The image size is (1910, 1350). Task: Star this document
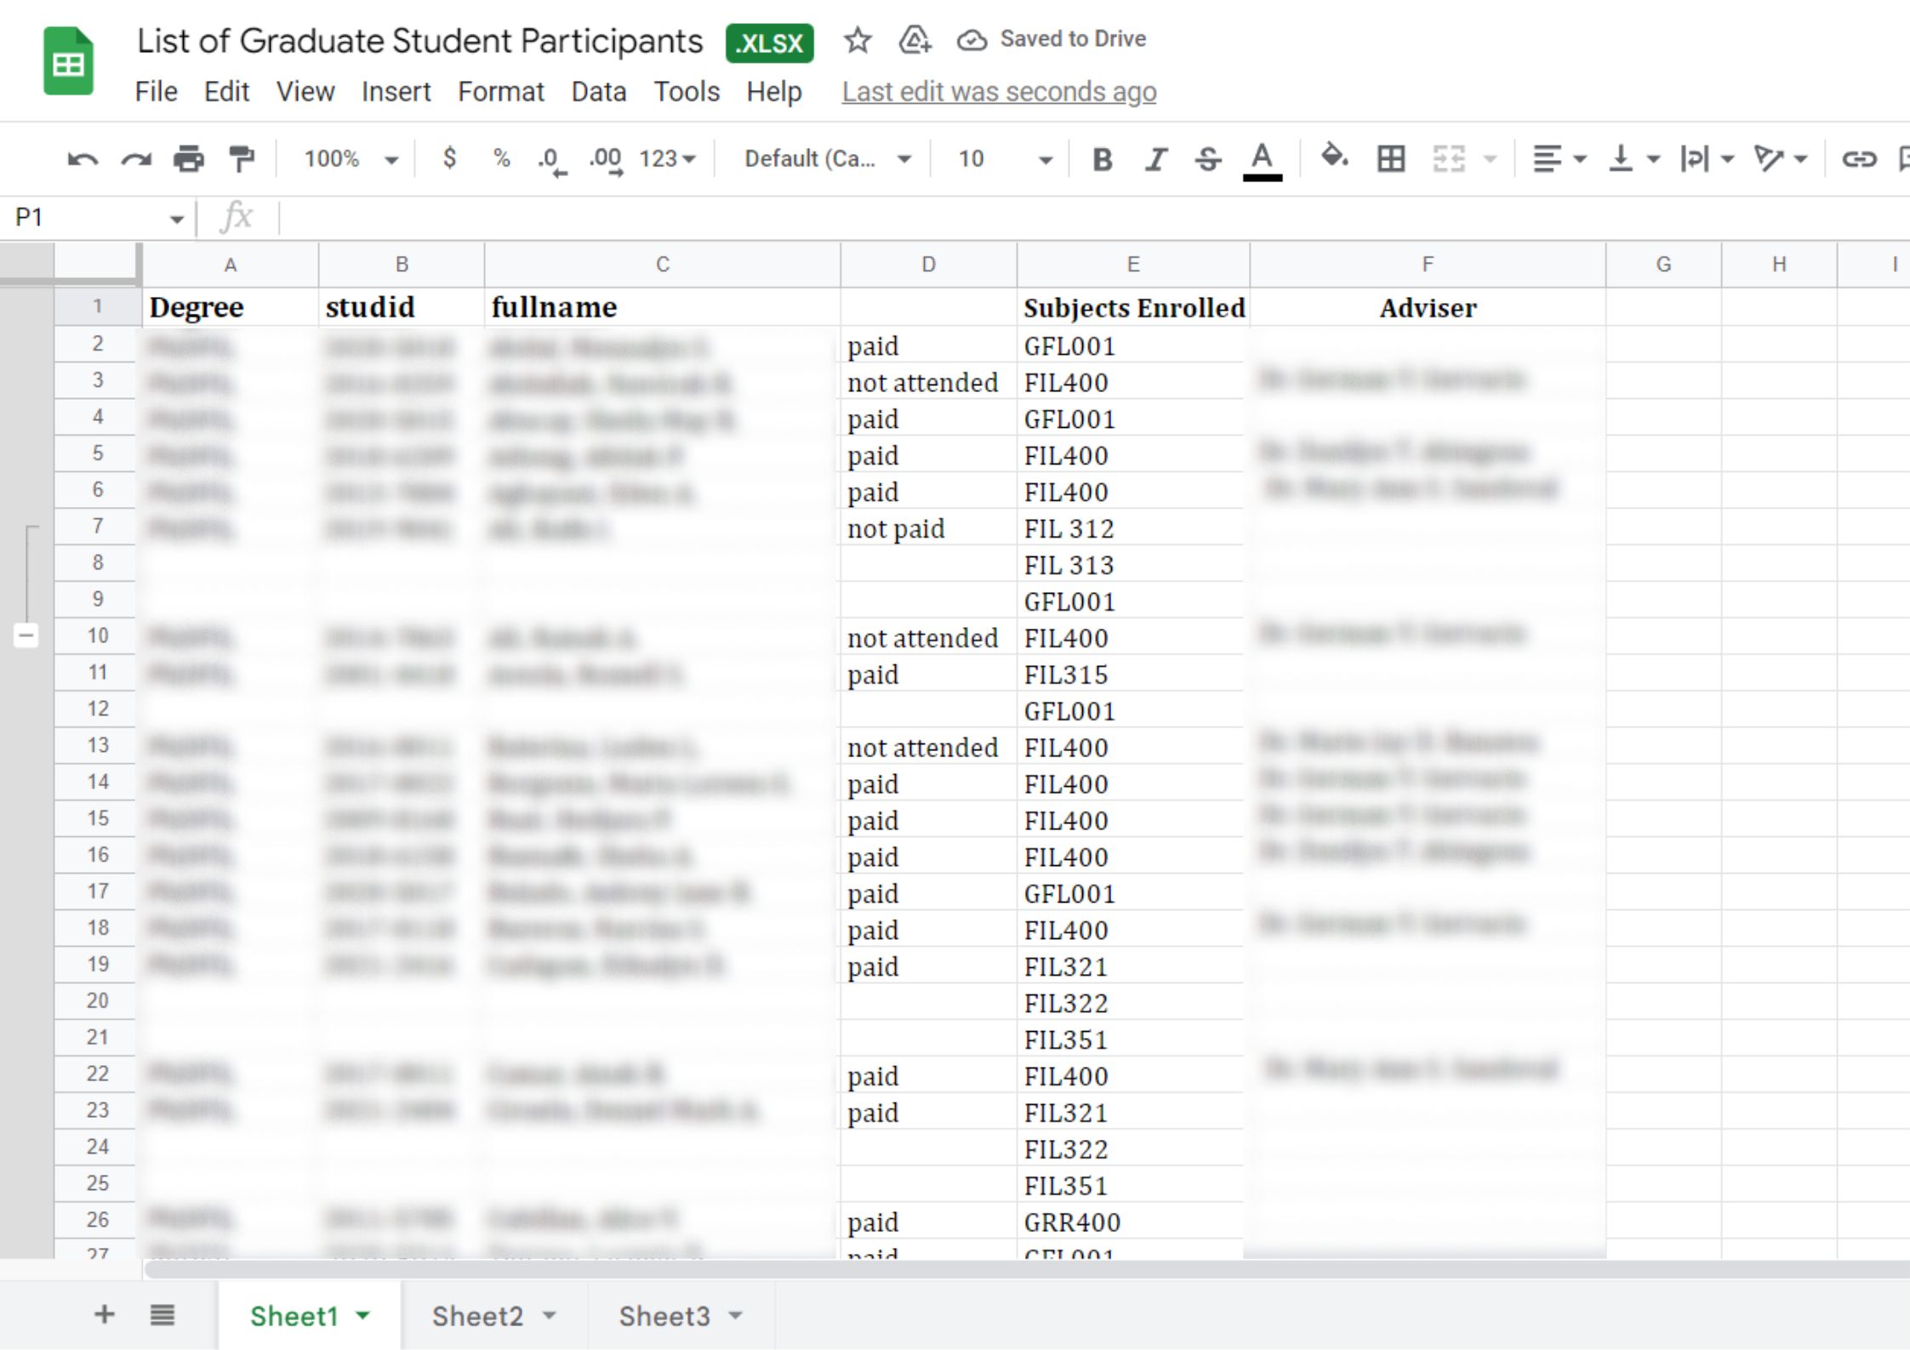click(858, 40)
